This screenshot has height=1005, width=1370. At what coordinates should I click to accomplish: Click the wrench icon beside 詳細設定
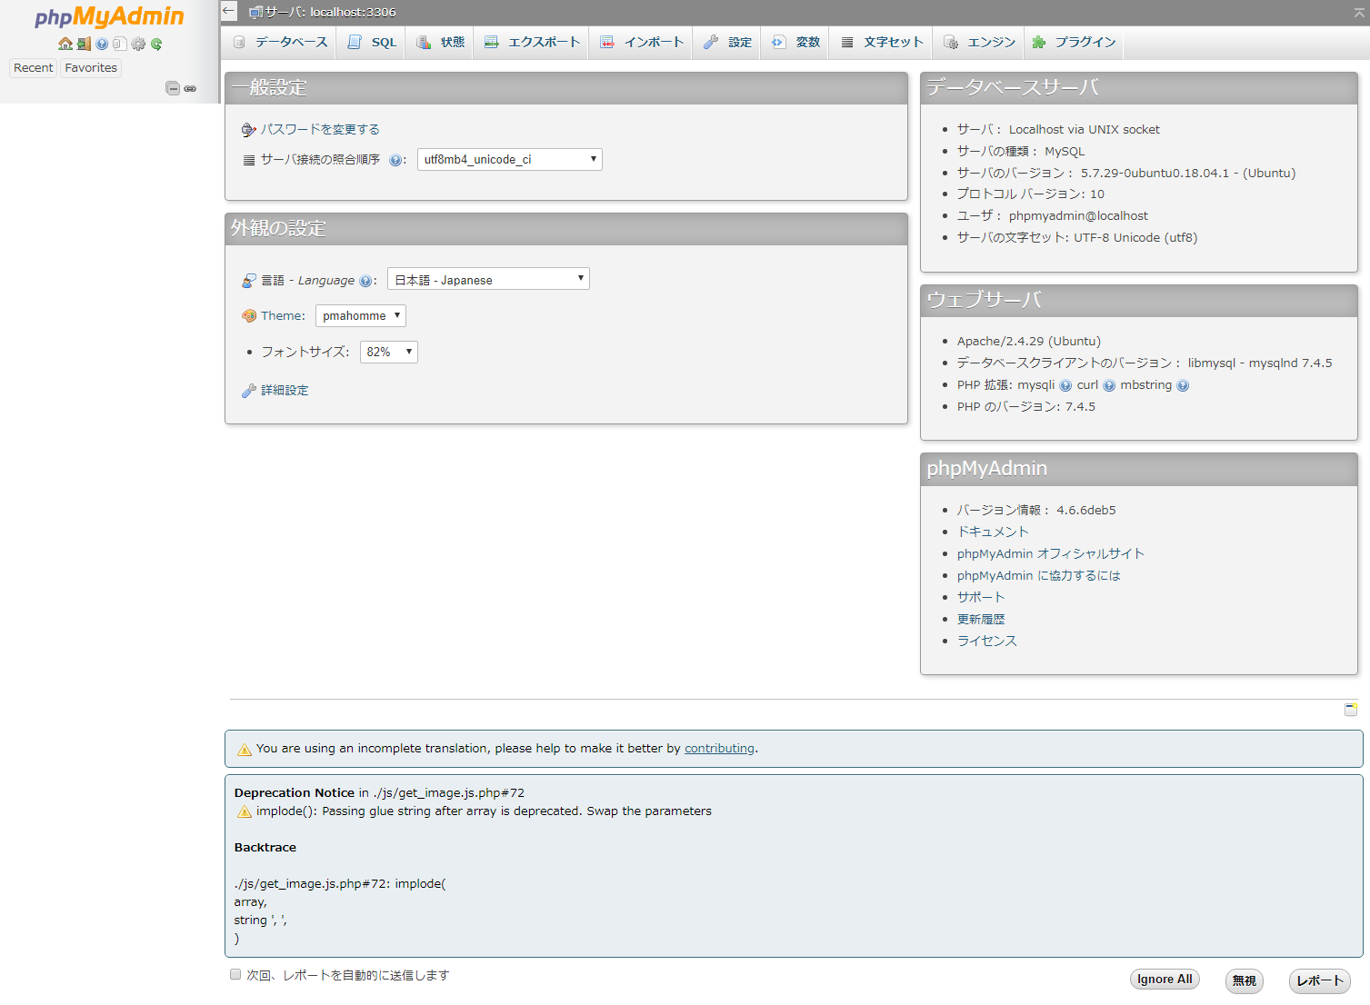(x=249, y=391)
